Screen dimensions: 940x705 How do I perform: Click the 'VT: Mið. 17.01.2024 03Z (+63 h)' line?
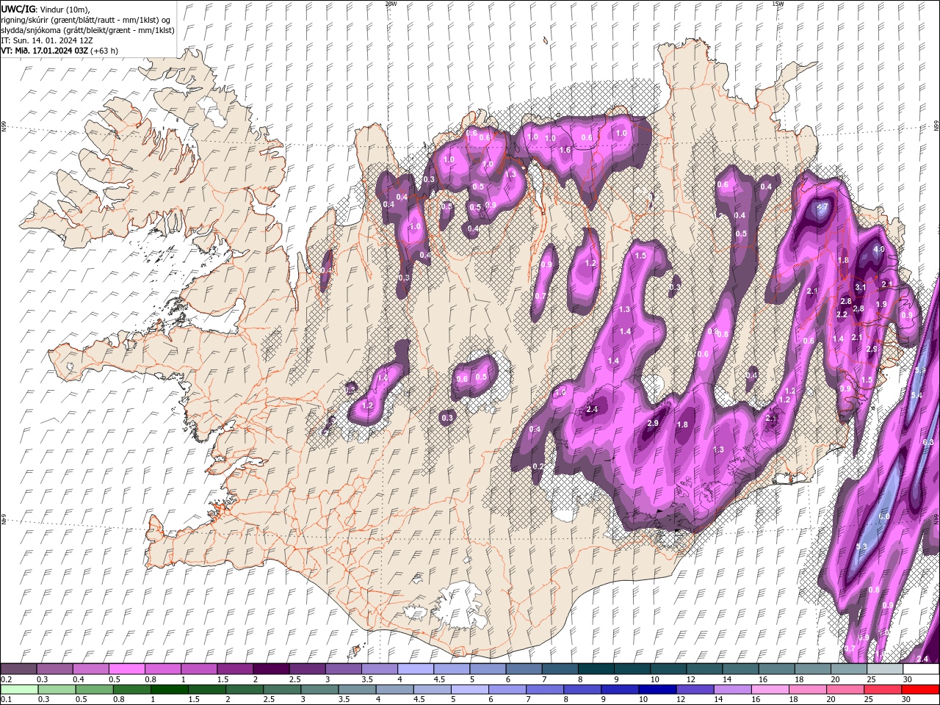[59, 51]
